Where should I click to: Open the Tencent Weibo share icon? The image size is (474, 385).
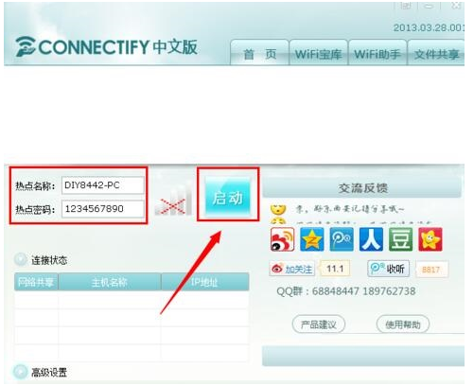pyautogui.click(x=342, y=239)
